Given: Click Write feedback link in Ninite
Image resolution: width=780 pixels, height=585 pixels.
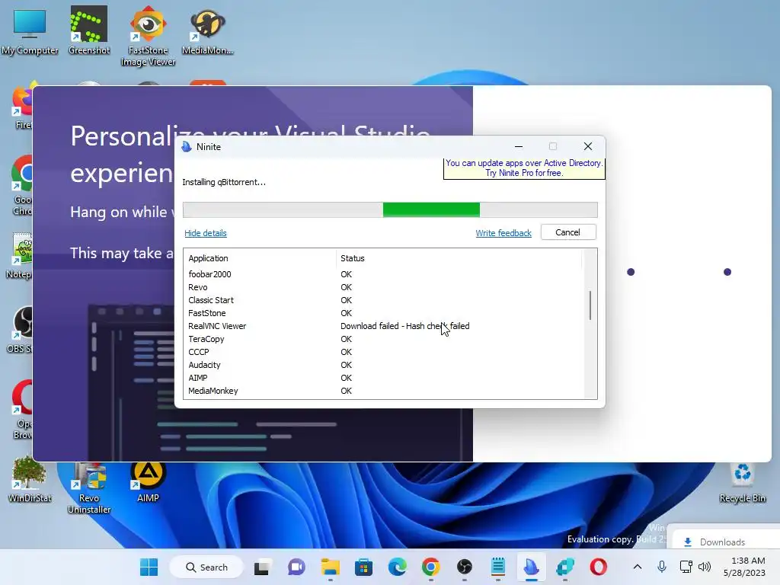Looking at the screenshot, I should [503, 233].
